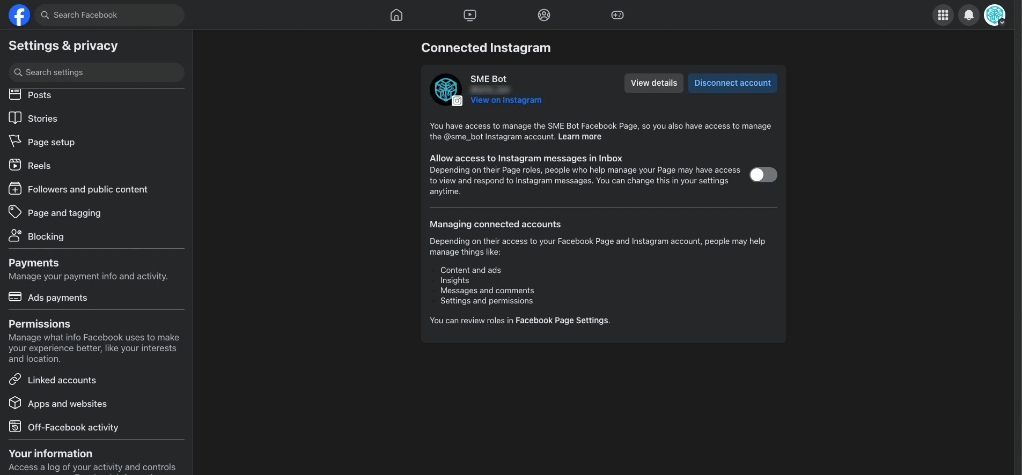Click the page's vertical scrollbar
The width and height of the screenshot is (1022, 475).
point(1018,237)
